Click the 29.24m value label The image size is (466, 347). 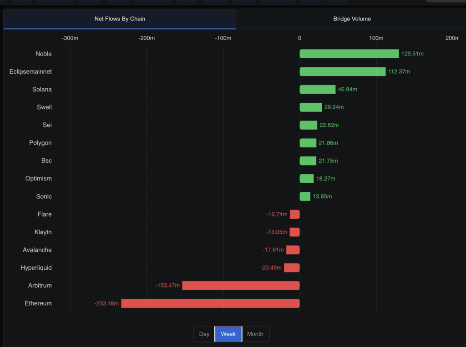pos(334,107)
